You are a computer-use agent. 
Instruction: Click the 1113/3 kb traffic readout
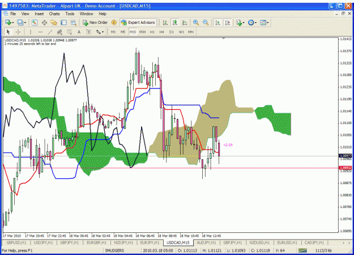pyautogui.click(x=323, y=250)
